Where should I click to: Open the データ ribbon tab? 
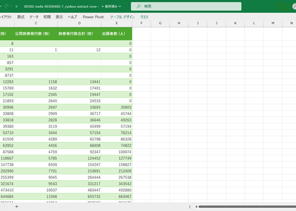click(x=34, y=17)
